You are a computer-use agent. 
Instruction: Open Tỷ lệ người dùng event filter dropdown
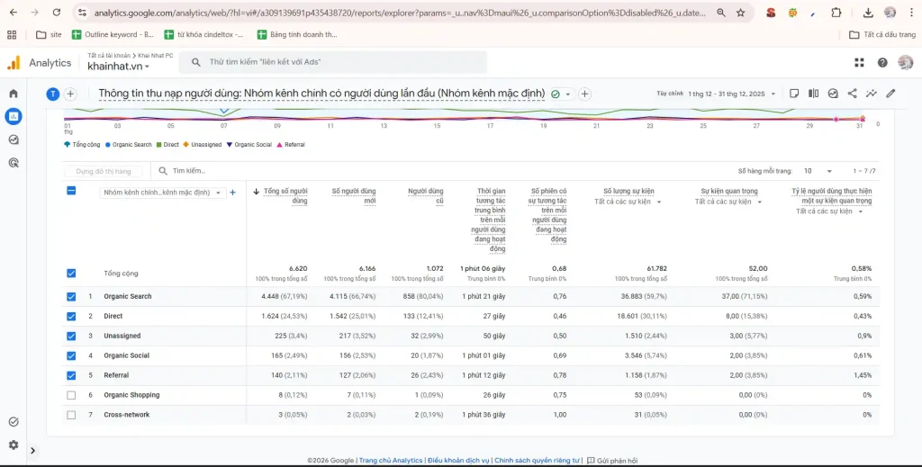point(829,211)
